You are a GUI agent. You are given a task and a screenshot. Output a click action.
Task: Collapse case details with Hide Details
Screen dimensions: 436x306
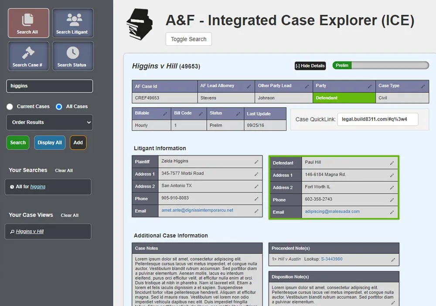(x=310, y=66)
